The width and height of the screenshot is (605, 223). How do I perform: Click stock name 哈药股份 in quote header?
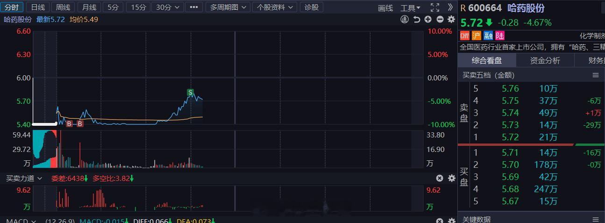526,8
